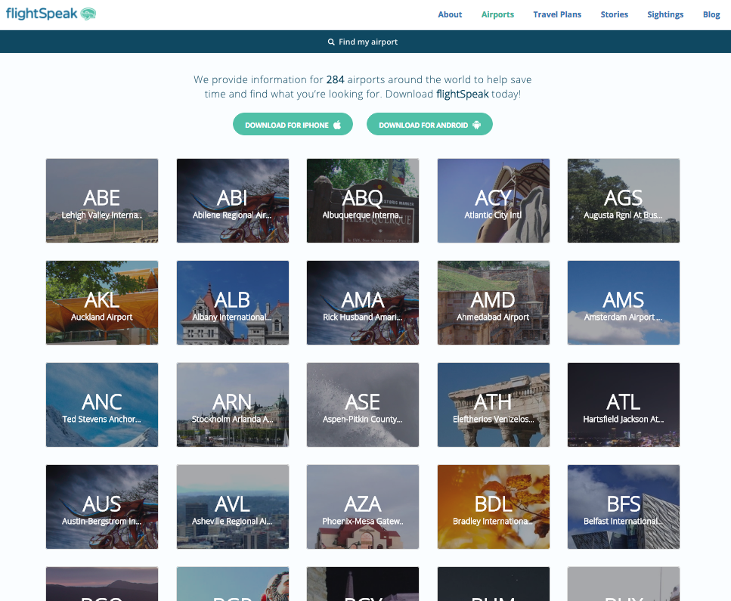The height and width of the screenshot is (601, 731).
Task: Open the Travel Plans page
Action: (557, 14)
